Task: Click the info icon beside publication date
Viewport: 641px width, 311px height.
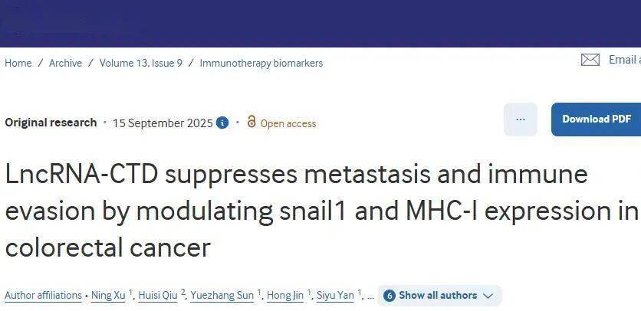Action: pos(222,123)
